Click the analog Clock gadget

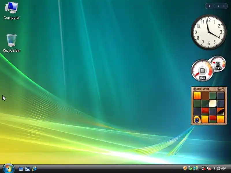click(x=208, y=32)
